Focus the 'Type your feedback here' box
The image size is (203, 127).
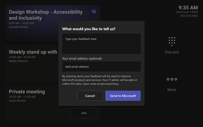pyautogui.click(x=101, y=44)
